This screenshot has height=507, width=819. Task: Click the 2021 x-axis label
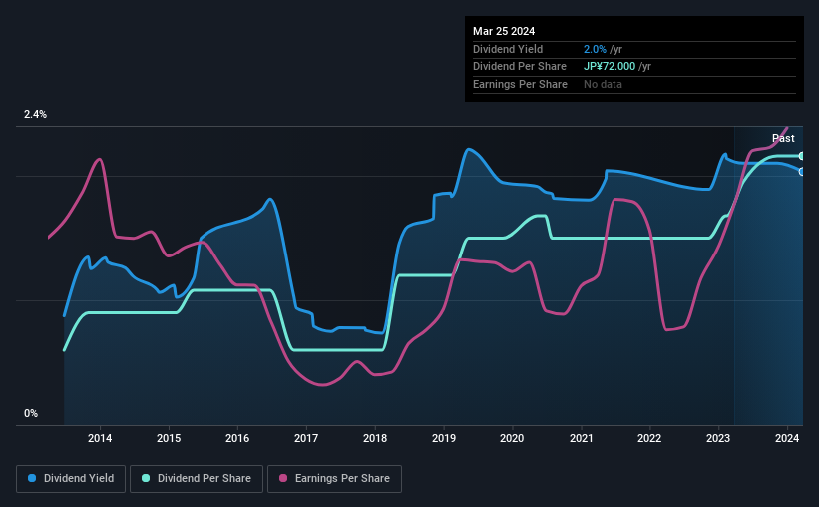[581, 438]
